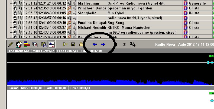214x109 pixels.
Task: Toggle the waveform view button
Action: [51, 44]
